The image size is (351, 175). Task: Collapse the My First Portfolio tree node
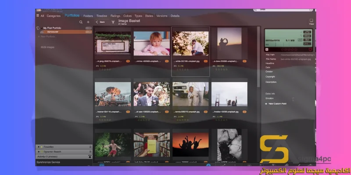pyautogui.click(x=42, y=28)
